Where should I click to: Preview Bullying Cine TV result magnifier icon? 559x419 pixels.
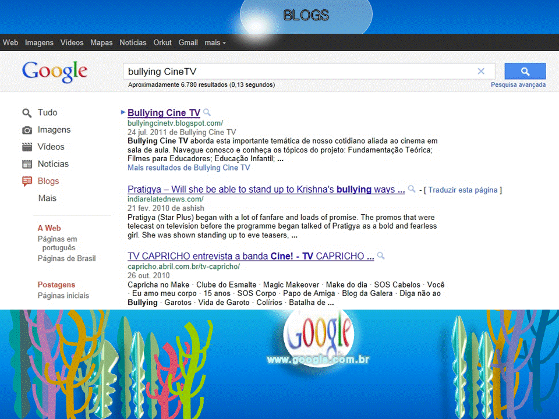point(207,112)
